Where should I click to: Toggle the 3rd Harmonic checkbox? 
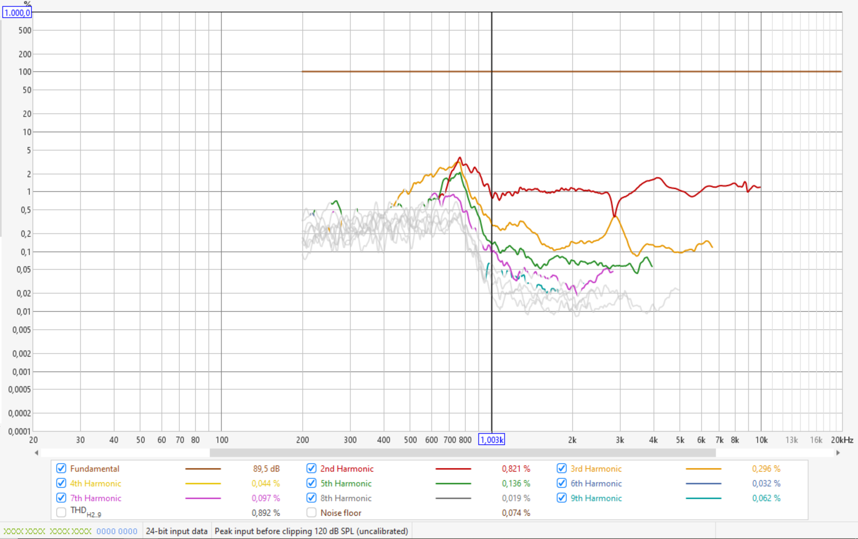562,468
